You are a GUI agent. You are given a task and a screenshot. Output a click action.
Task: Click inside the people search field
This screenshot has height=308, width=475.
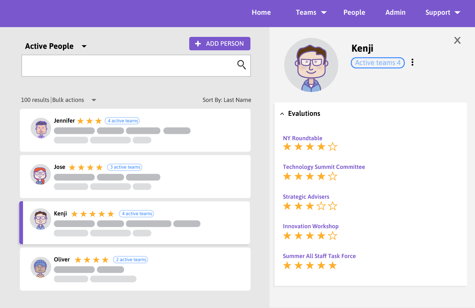[x=128, y=65]
